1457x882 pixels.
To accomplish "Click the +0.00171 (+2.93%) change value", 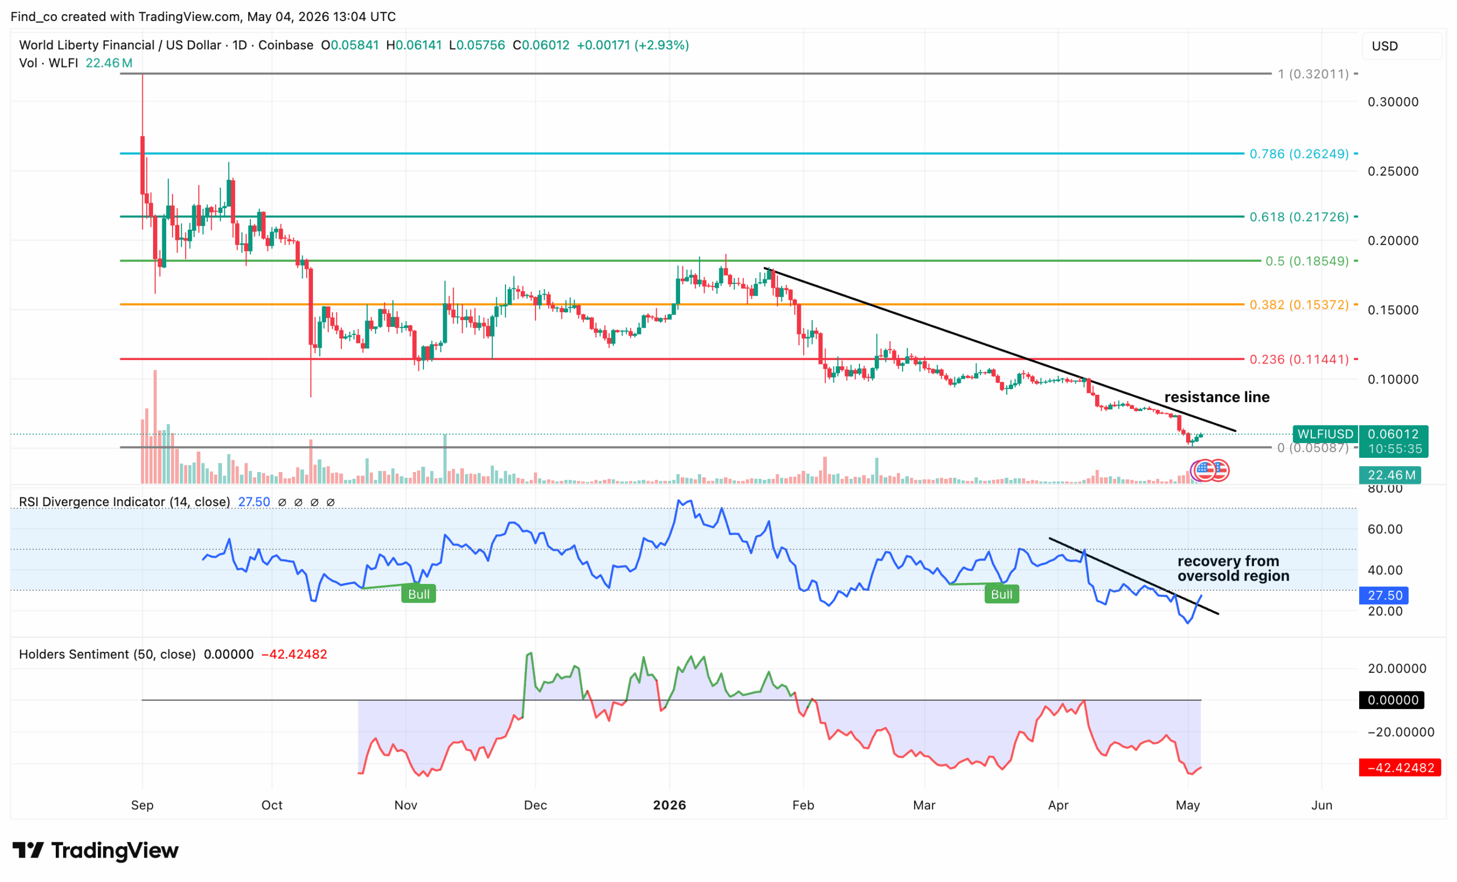I will (x=633, y=45).
